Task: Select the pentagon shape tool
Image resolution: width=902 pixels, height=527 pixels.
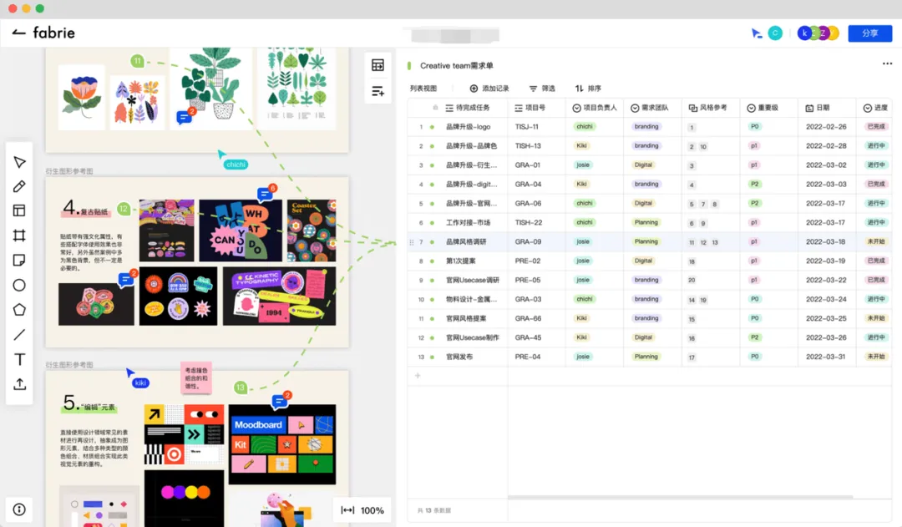Action: pyautogui.click(x=19, y=310)
